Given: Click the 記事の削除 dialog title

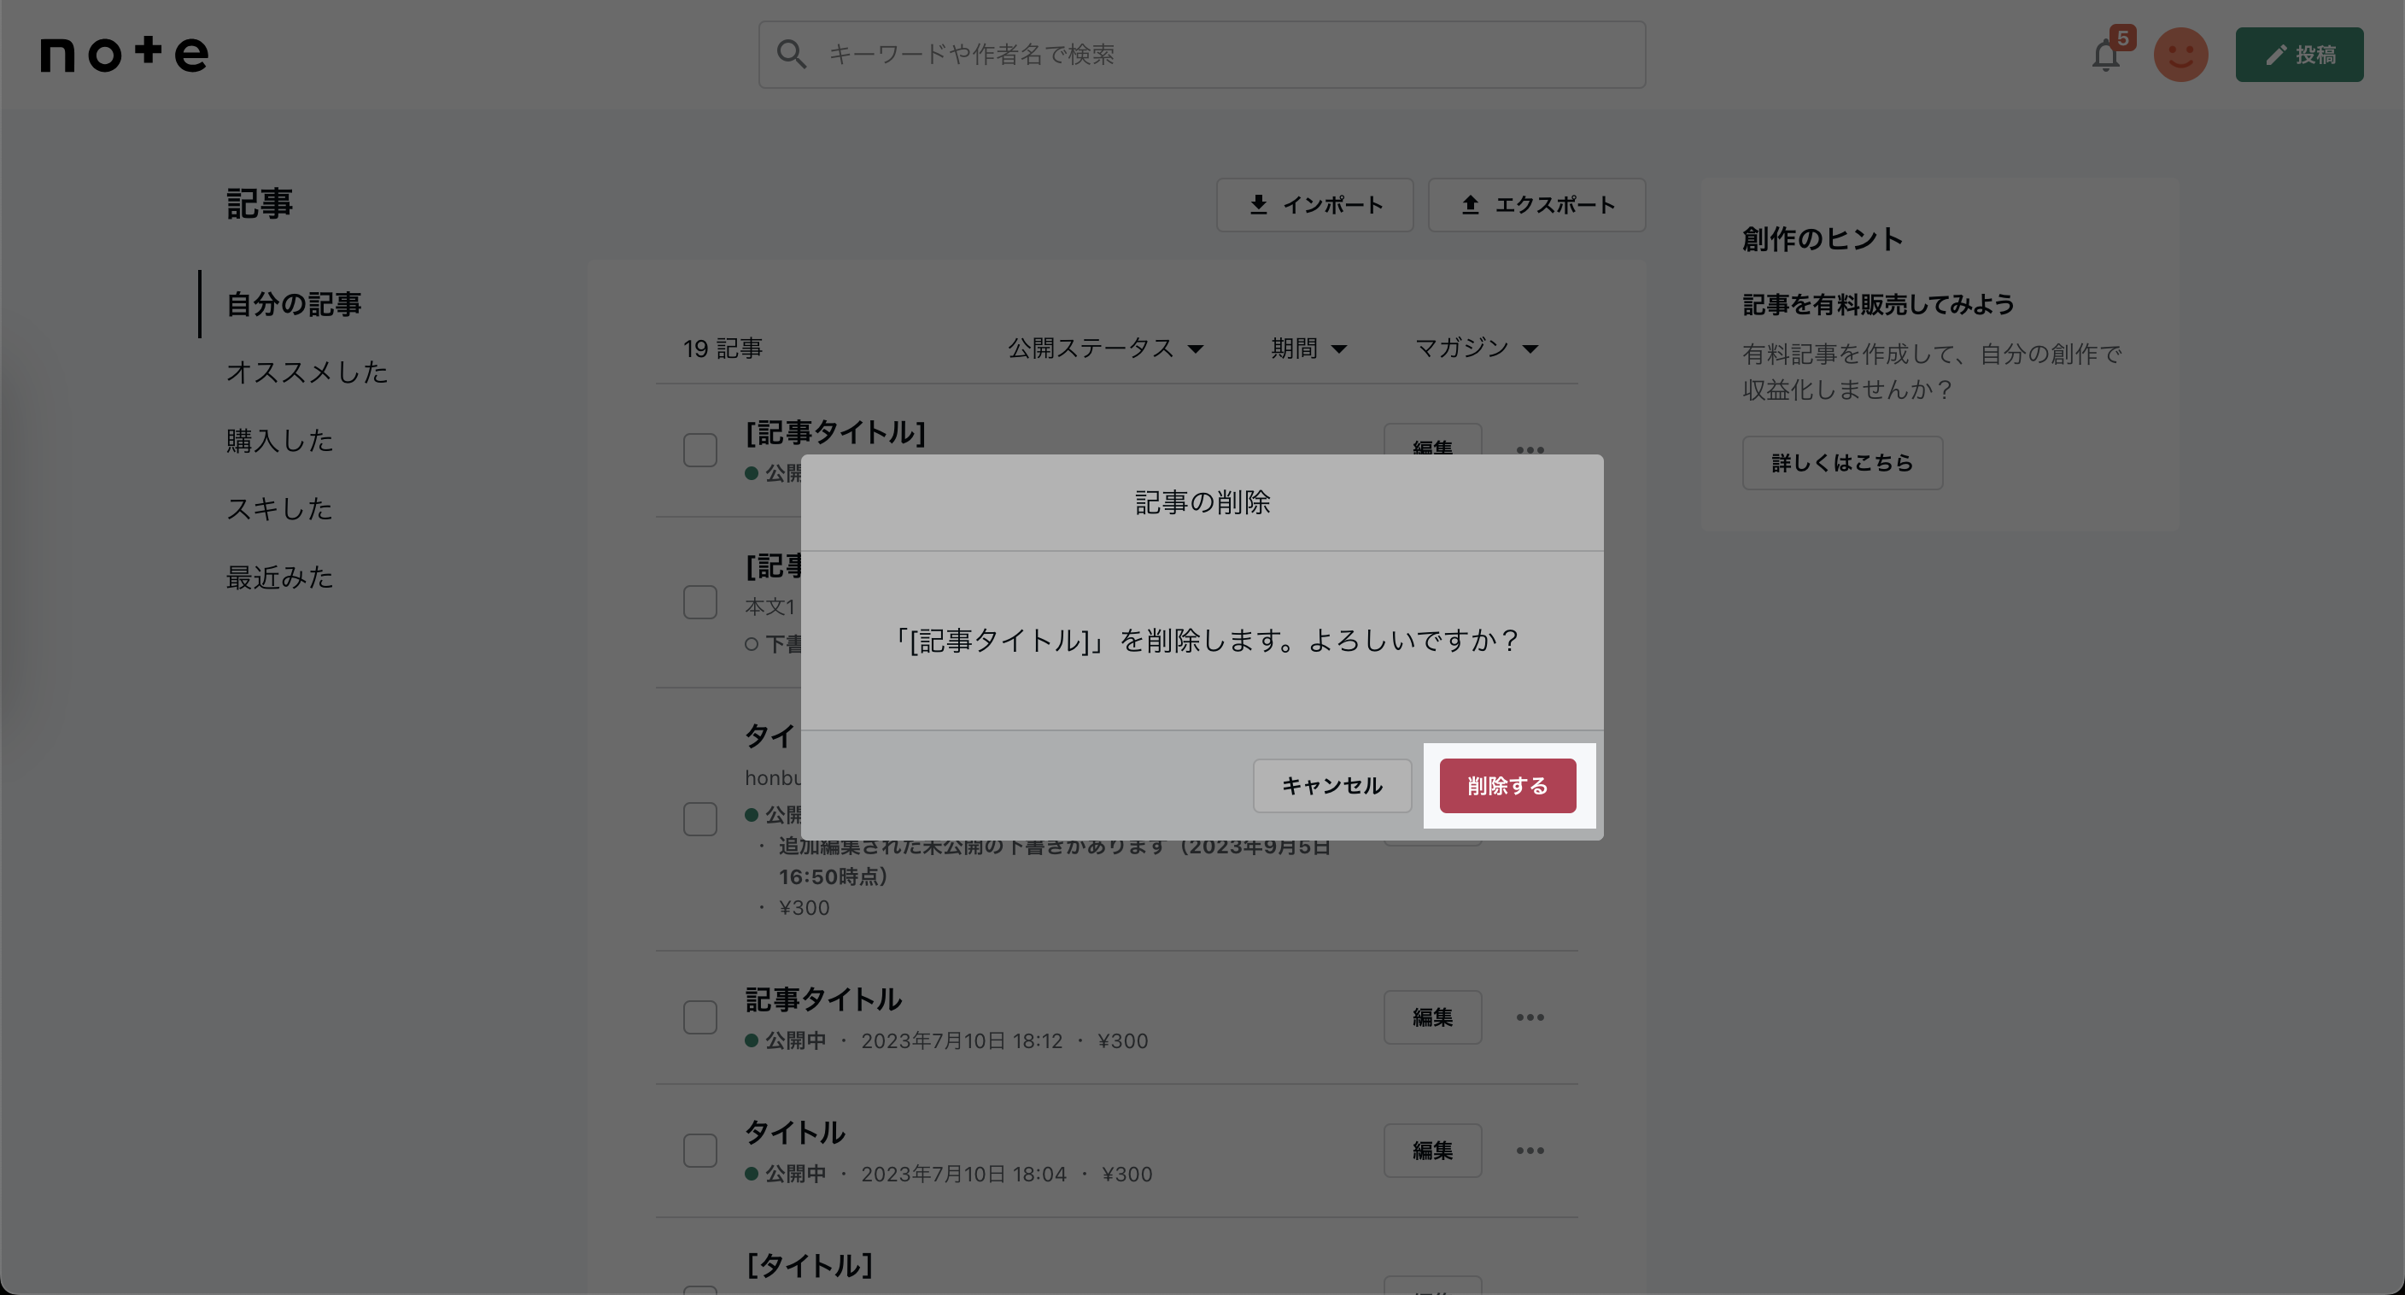Looking at the screenshot, I should tap(1202, 502).
